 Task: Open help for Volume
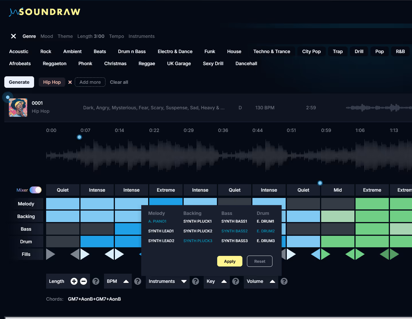point(284,281)
